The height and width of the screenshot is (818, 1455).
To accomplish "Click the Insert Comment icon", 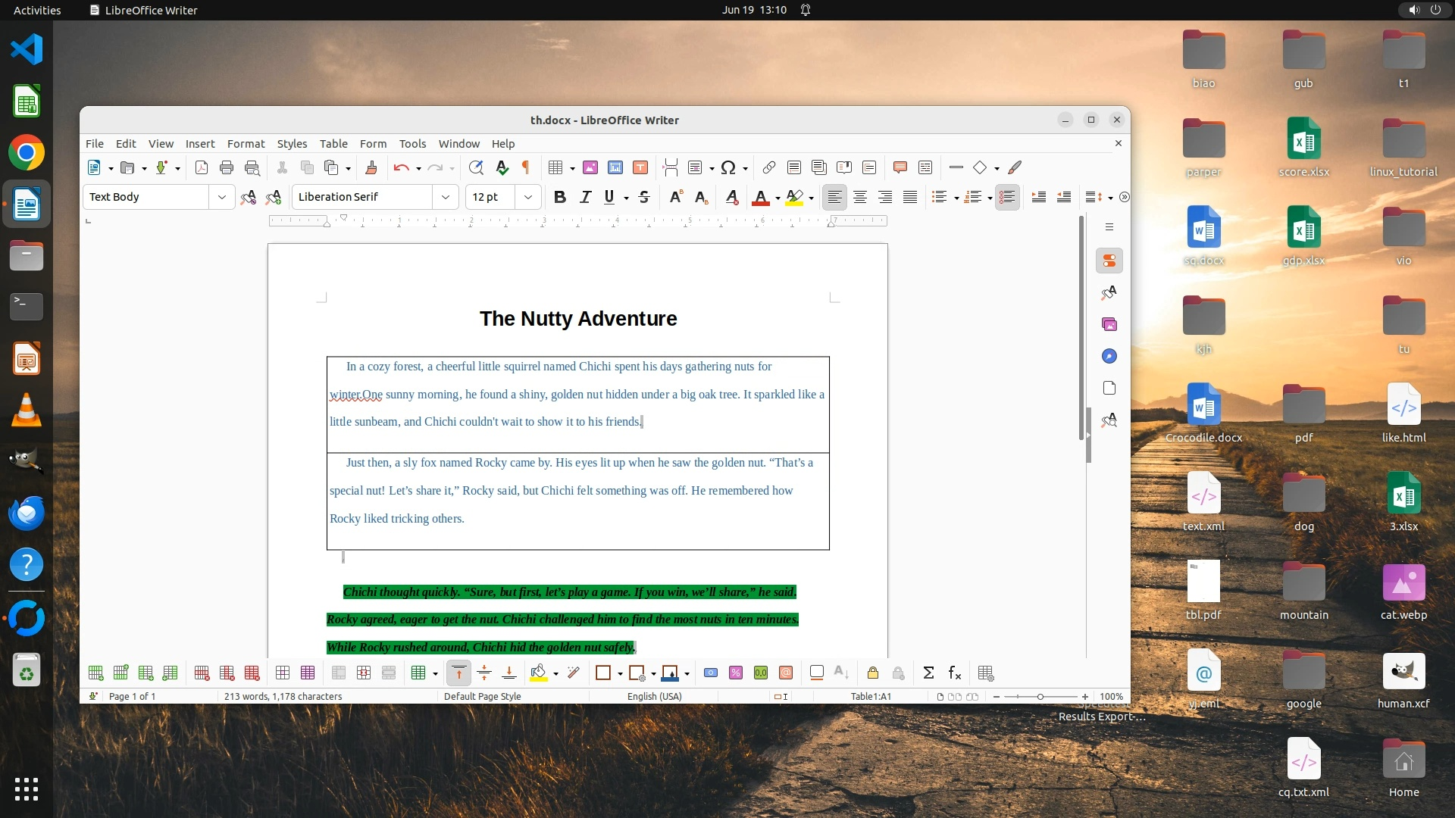I will (x=900, y=167).
